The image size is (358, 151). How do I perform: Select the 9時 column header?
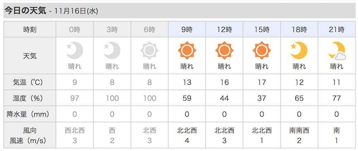pyautogui.click(x=187, y=29)
